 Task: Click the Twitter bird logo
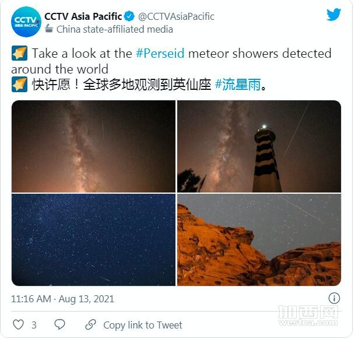(x=333, y=15)
